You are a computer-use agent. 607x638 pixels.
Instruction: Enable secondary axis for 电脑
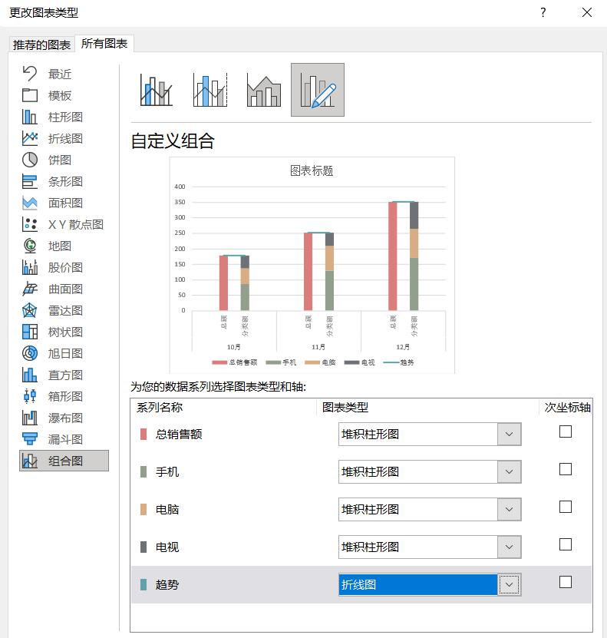coord(566,507)
